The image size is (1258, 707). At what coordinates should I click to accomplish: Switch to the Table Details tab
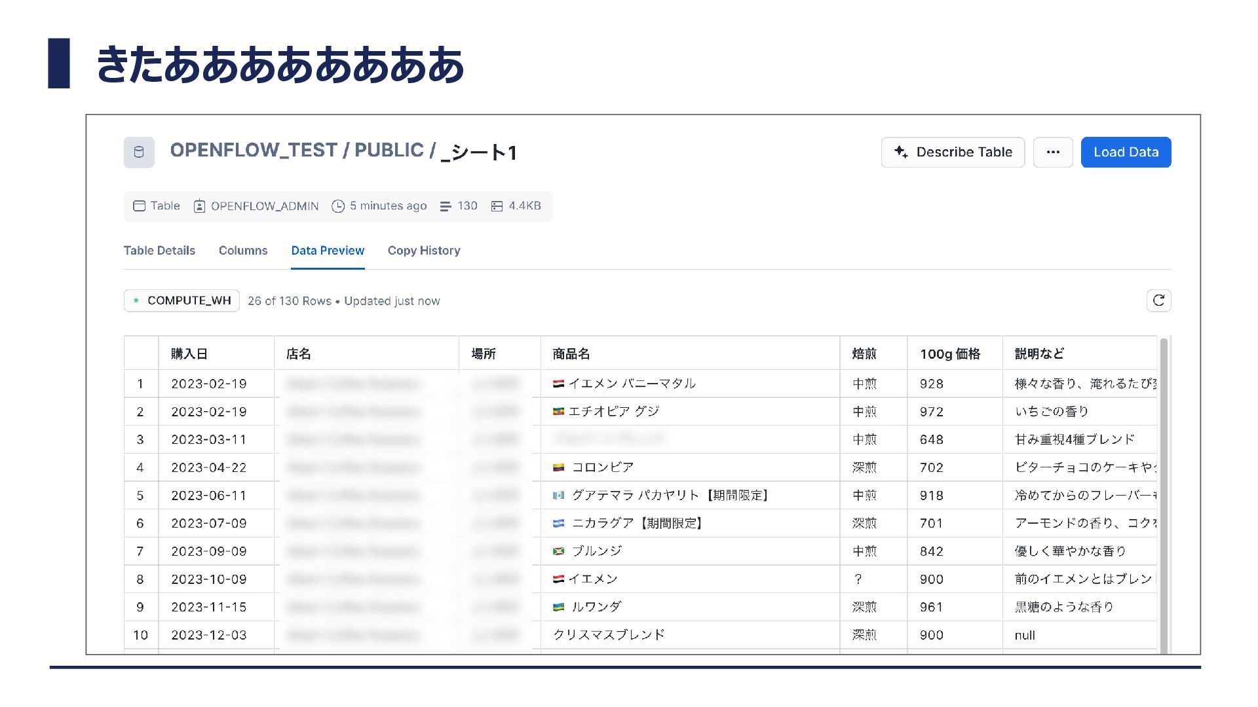pyautogui.click(x=159, y=251)
